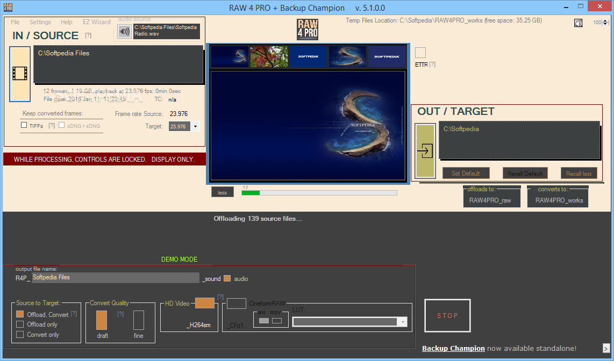Enable the cDNG > sDNG checkbox
The height and width of the screenshot is (361, 614).
(61, 125)
